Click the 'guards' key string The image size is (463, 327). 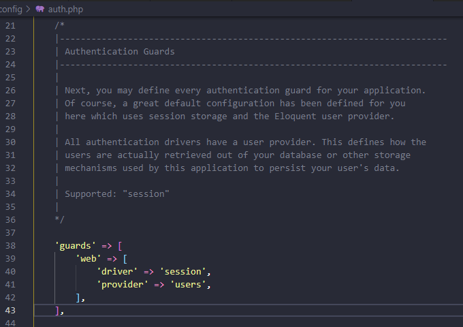(x=76, y=245)
